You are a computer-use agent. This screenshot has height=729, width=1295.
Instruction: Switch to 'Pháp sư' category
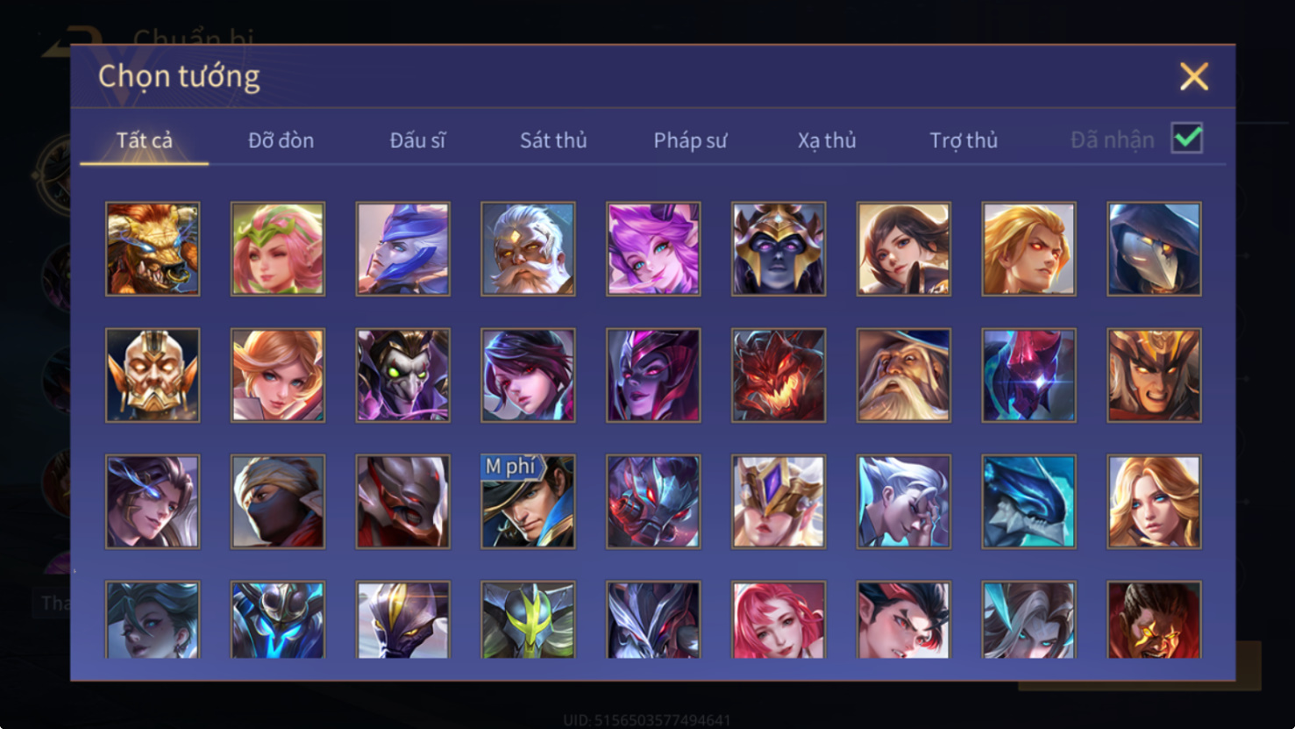[x=690, y=140]
